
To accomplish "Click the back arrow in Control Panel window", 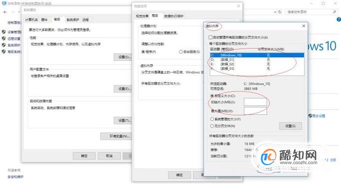I will pyautogui.click(x=5, y=12).
